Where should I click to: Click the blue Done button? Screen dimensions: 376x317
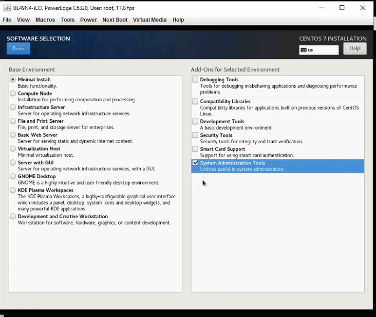click(19, 48)
